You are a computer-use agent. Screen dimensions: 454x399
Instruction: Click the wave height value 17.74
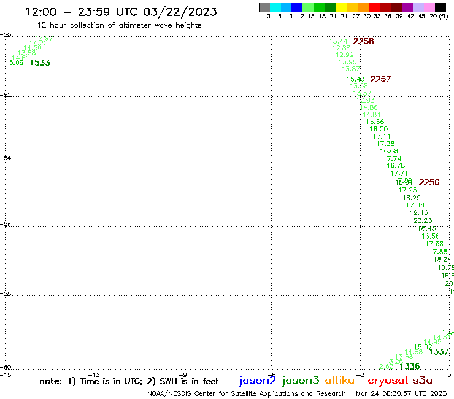coord(392,158)
